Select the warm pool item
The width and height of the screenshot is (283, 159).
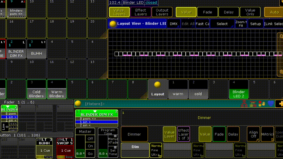coord(178,89)
